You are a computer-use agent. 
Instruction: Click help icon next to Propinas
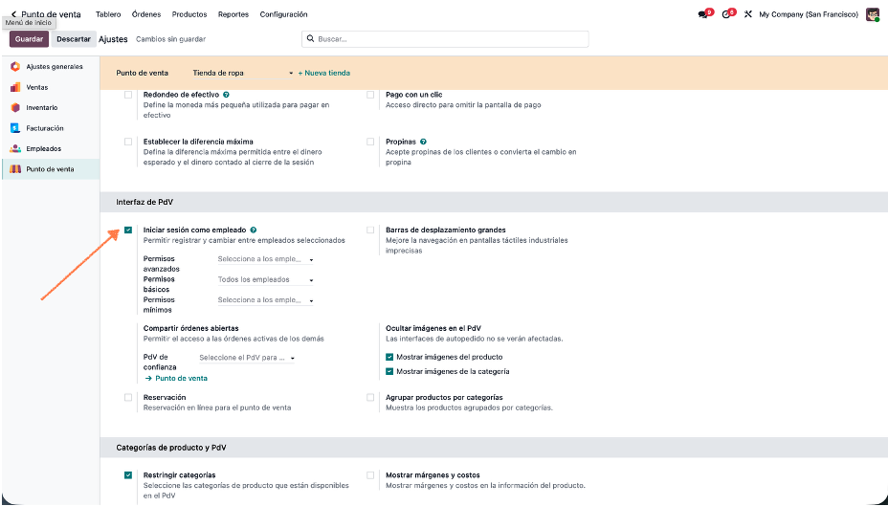(x=423, y=142)
